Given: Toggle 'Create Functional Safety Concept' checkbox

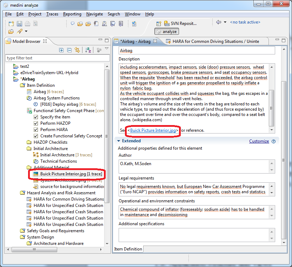Looking at the screenshot, I should (36, 136).
